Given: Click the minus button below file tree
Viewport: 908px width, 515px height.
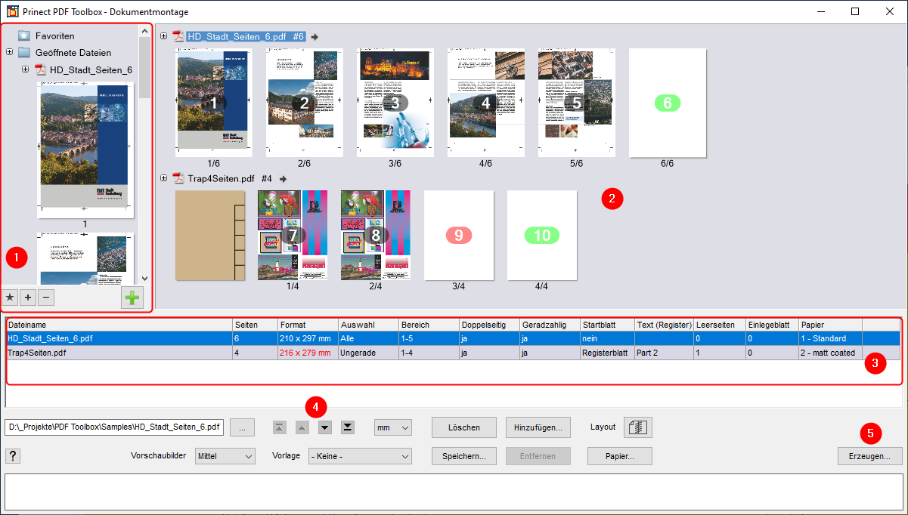Looking at the screenshot, I should click(x=46, y=298).
